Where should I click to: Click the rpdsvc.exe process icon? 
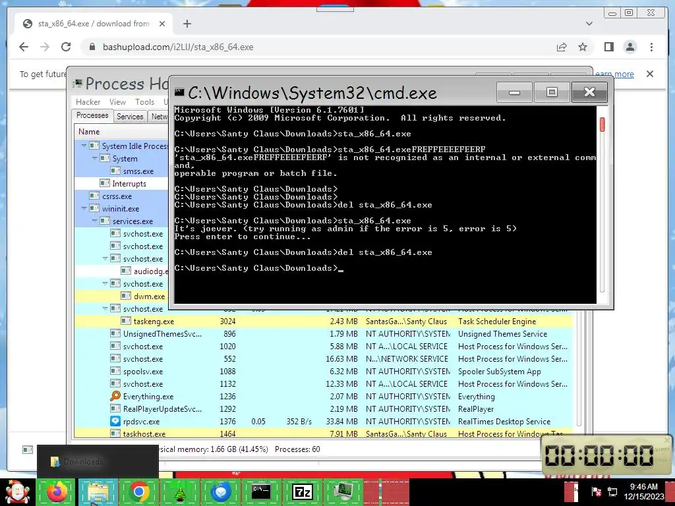(115, 421)
